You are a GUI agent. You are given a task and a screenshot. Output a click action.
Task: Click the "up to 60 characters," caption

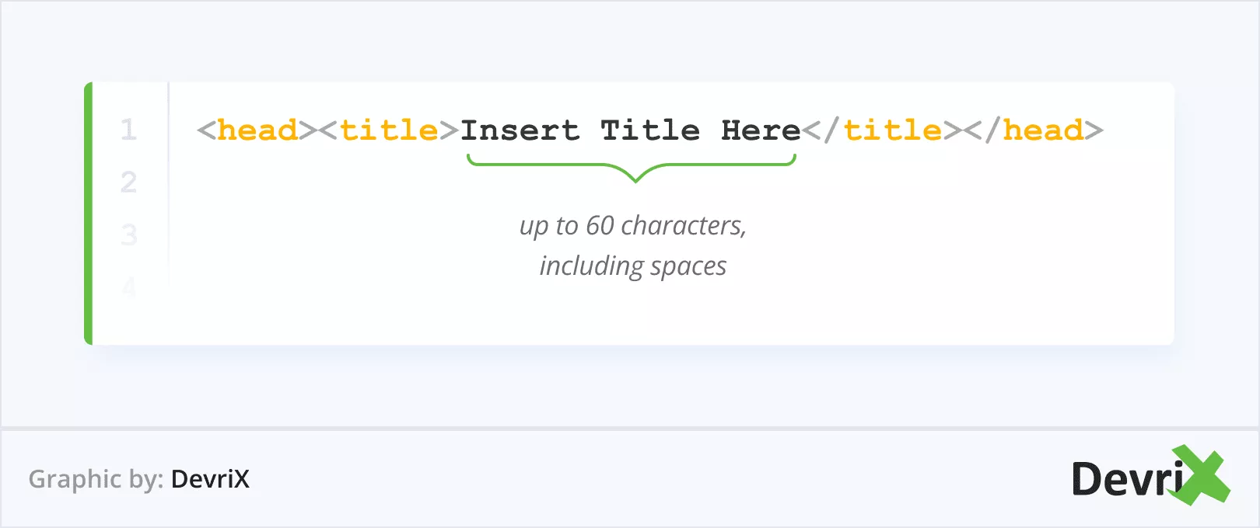(x=632, y=225)
